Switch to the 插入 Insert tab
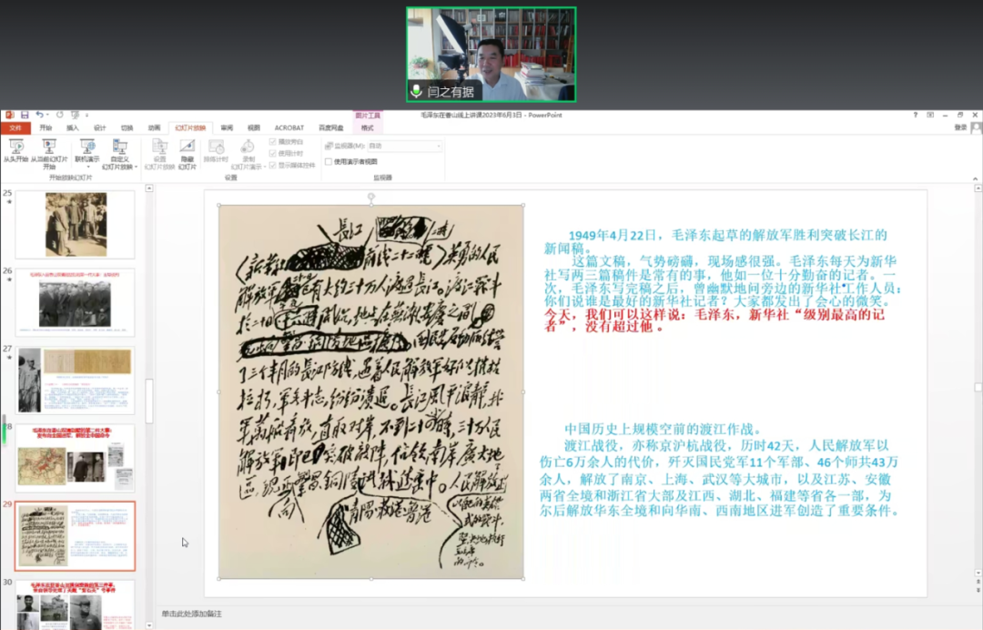 (73, 127)
